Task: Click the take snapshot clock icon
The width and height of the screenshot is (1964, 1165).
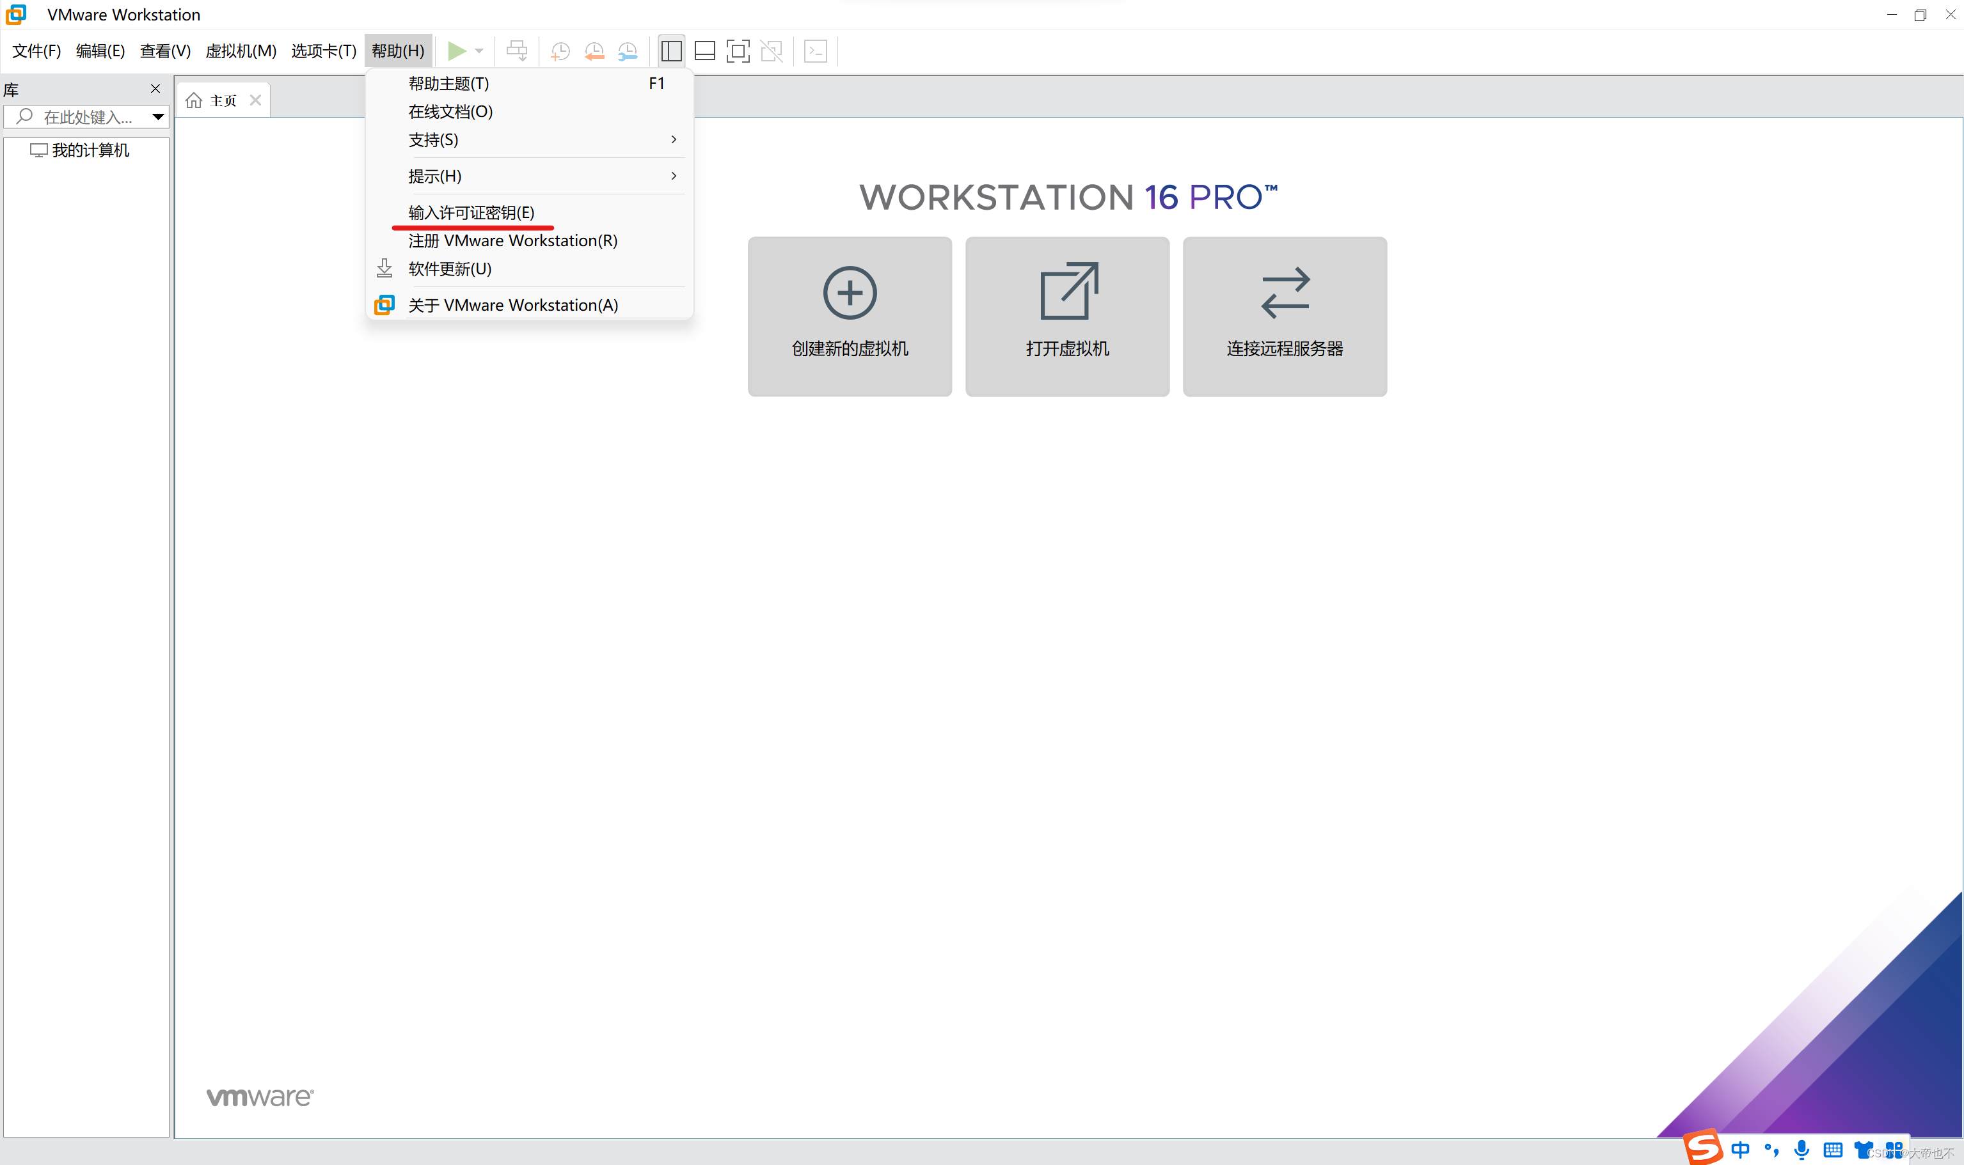Action: click(x=560, y=51)
